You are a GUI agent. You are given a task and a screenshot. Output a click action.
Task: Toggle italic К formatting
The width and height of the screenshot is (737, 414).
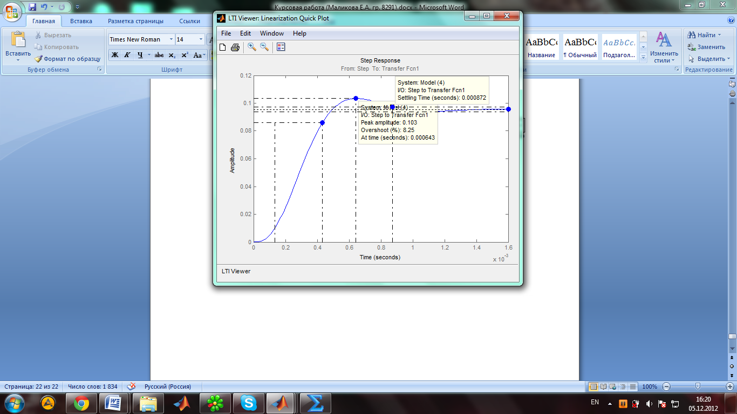click(127, 55)
